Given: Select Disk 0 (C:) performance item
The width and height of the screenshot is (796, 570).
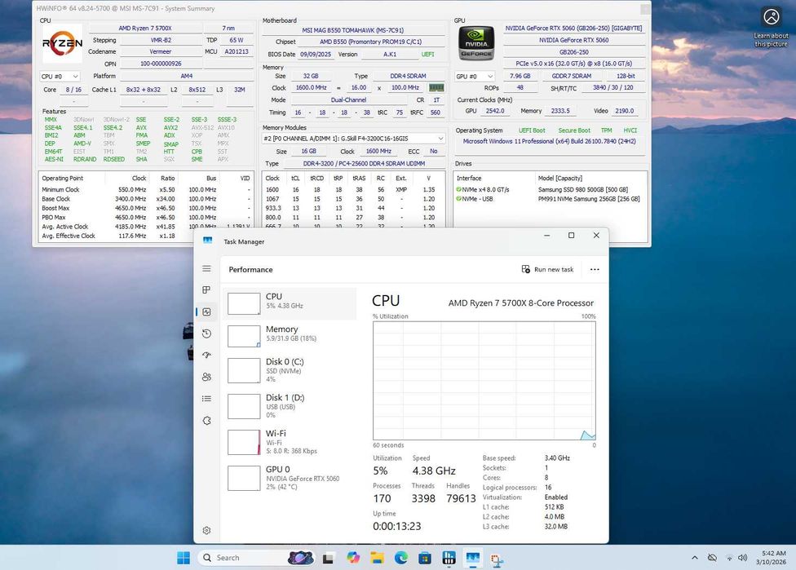Looking at the screenshot, I should tap(290, 370).
